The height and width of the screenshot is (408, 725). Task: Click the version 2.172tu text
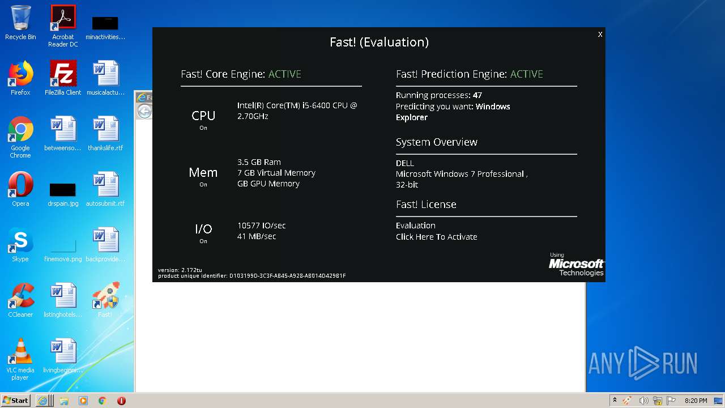pos(180,270)
